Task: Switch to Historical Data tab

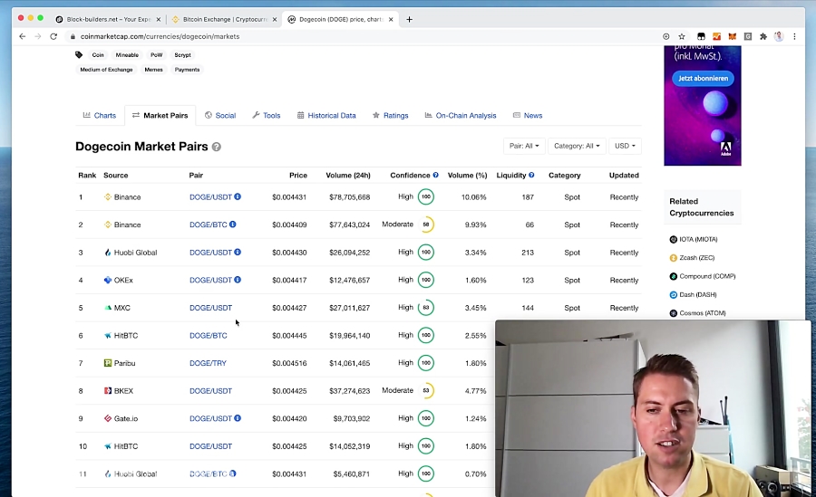Action: pos(326,115)
